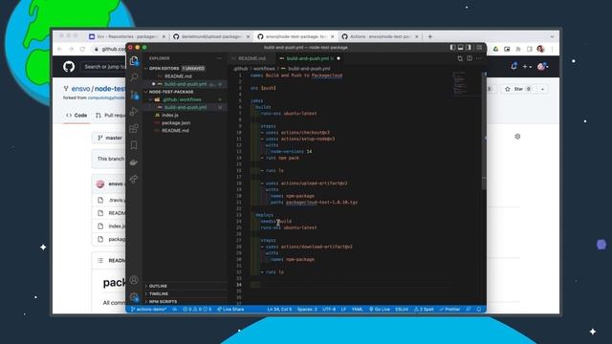Open the GitHub Code tab in the browser
This screenshot has height=344, width=612.
76,116
